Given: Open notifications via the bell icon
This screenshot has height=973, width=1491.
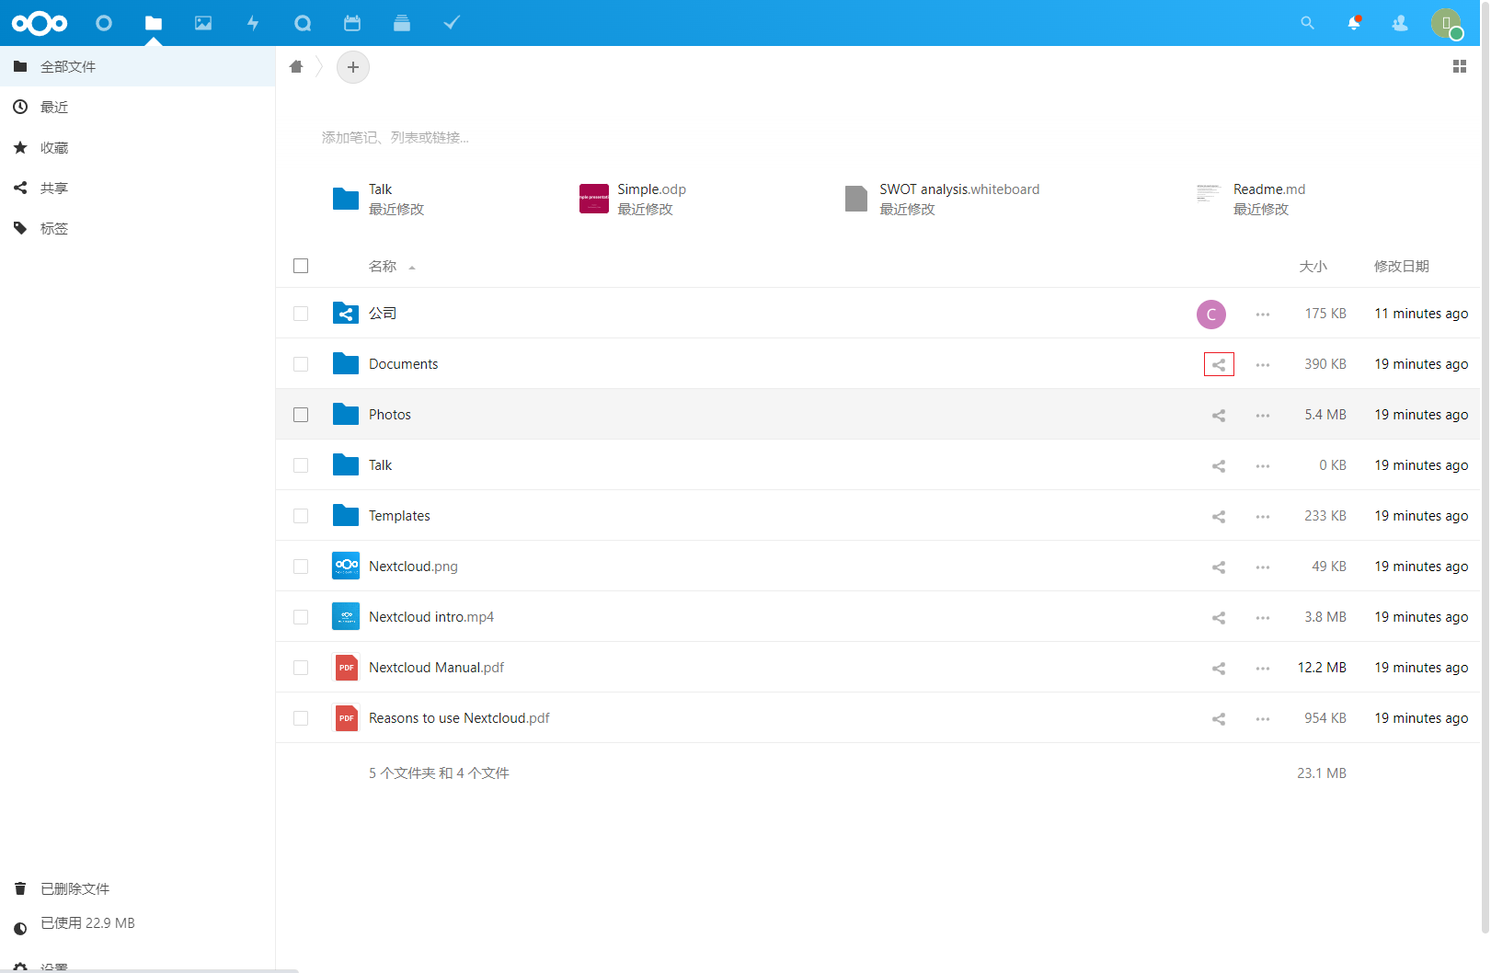Looking at the screenshot, I should pyautogui.click(x=1353, y=23).
